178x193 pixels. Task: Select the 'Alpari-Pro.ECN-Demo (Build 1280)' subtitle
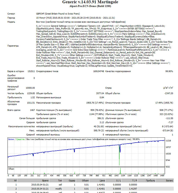point(90,6)
